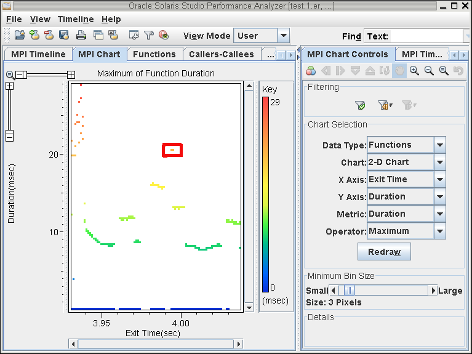Open the View Mode dropdown

(x=283, y=36)
